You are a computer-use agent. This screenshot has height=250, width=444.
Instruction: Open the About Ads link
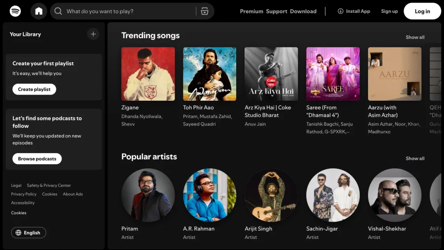(x=73, y=194)
